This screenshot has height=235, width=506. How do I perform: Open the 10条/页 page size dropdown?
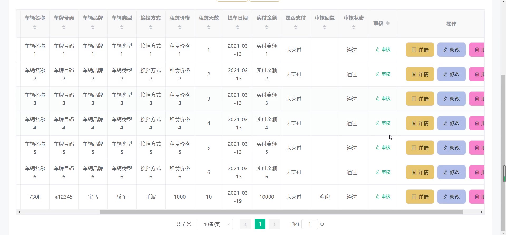tap(215, 224)
